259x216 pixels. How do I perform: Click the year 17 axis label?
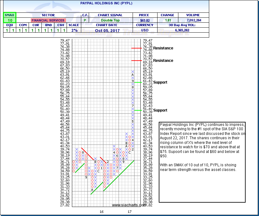click(x=129, y=212)
